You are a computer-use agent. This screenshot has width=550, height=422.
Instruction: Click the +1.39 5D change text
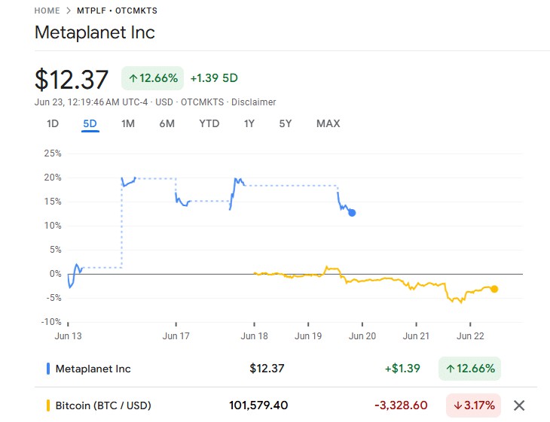(214, 77)
